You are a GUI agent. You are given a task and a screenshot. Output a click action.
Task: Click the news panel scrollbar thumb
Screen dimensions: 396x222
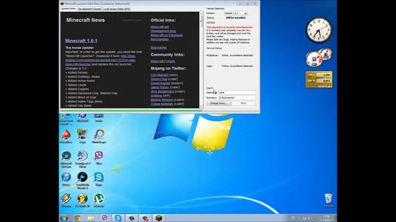(x=201, y=22)
